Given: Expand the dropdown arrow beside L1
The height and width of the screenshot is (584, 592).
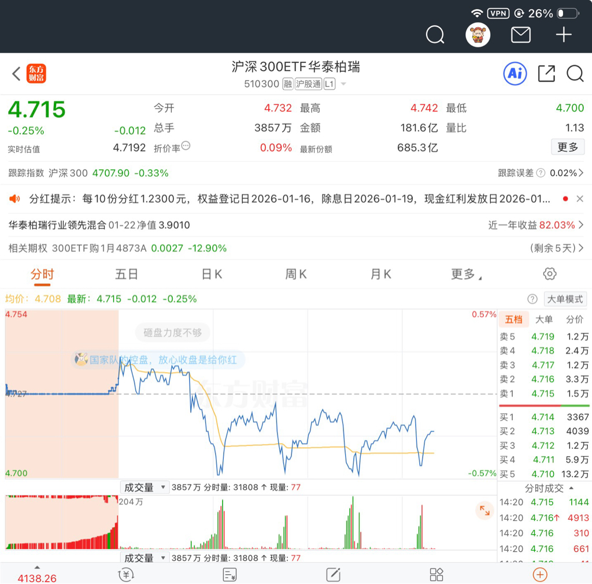Looking at the screenshot, I should point(343,84).
